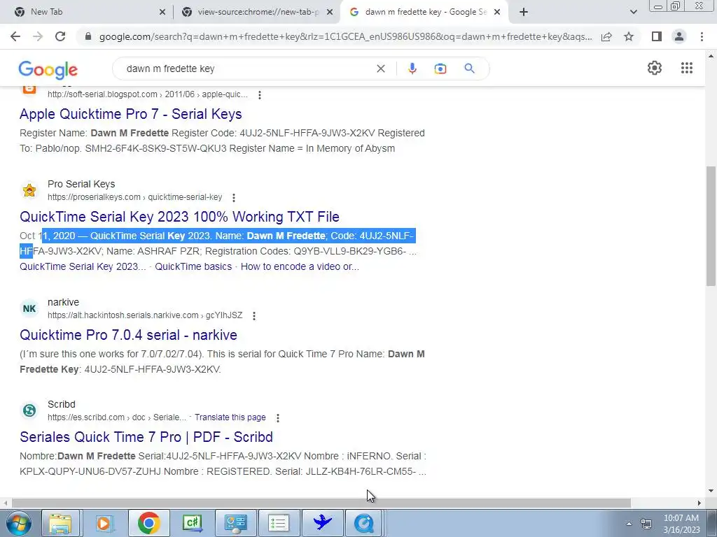Screen dimensions: 717x537
Task: Close the view-source tab
Action: point(329,13)
